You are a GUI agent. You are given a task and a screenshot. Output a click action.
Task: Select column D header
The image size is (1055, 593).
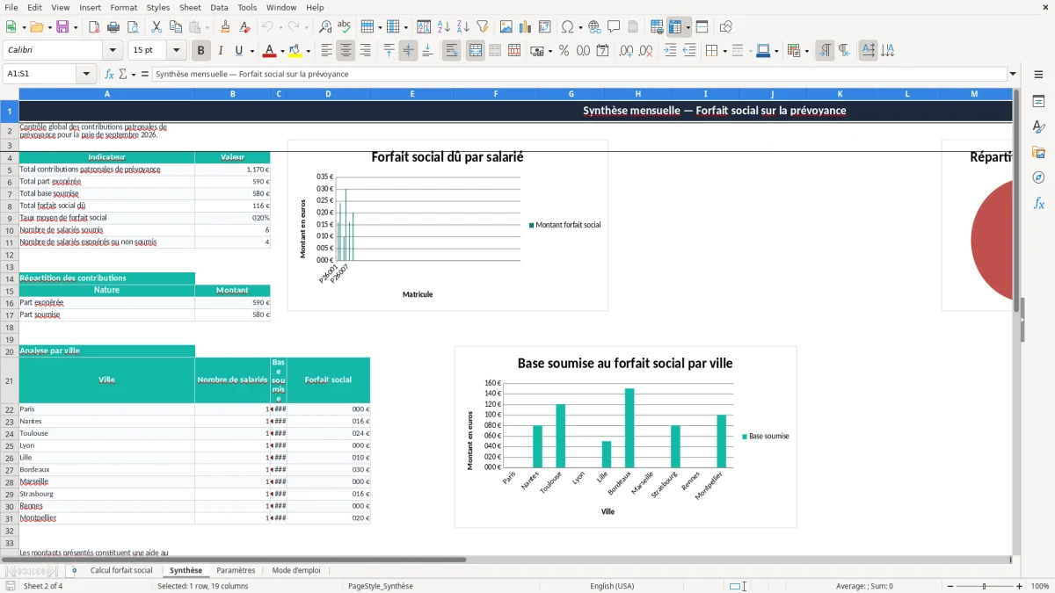(x=328, y=94)
